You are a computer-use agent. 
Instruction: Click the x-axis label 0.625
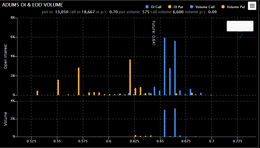tap(134, 141)
